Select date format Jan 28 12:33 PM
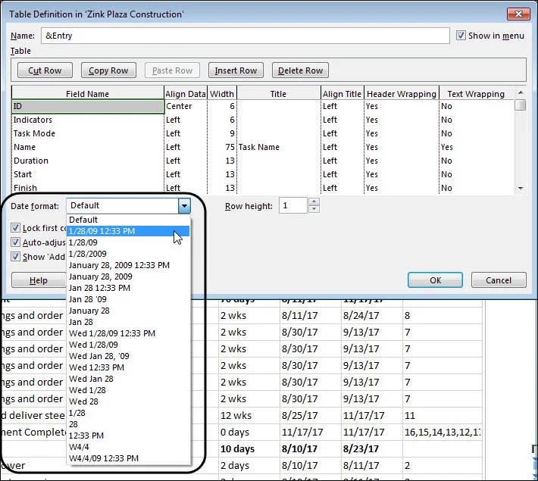The height and width of the screenshot is (481, 538). [x=128, y=288]
